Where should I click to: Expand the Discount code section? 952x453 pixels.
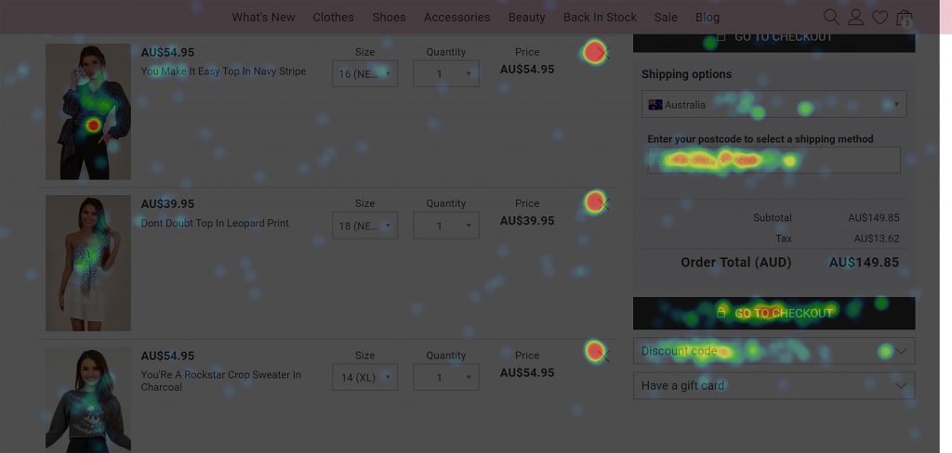click(x=774, y=351)
